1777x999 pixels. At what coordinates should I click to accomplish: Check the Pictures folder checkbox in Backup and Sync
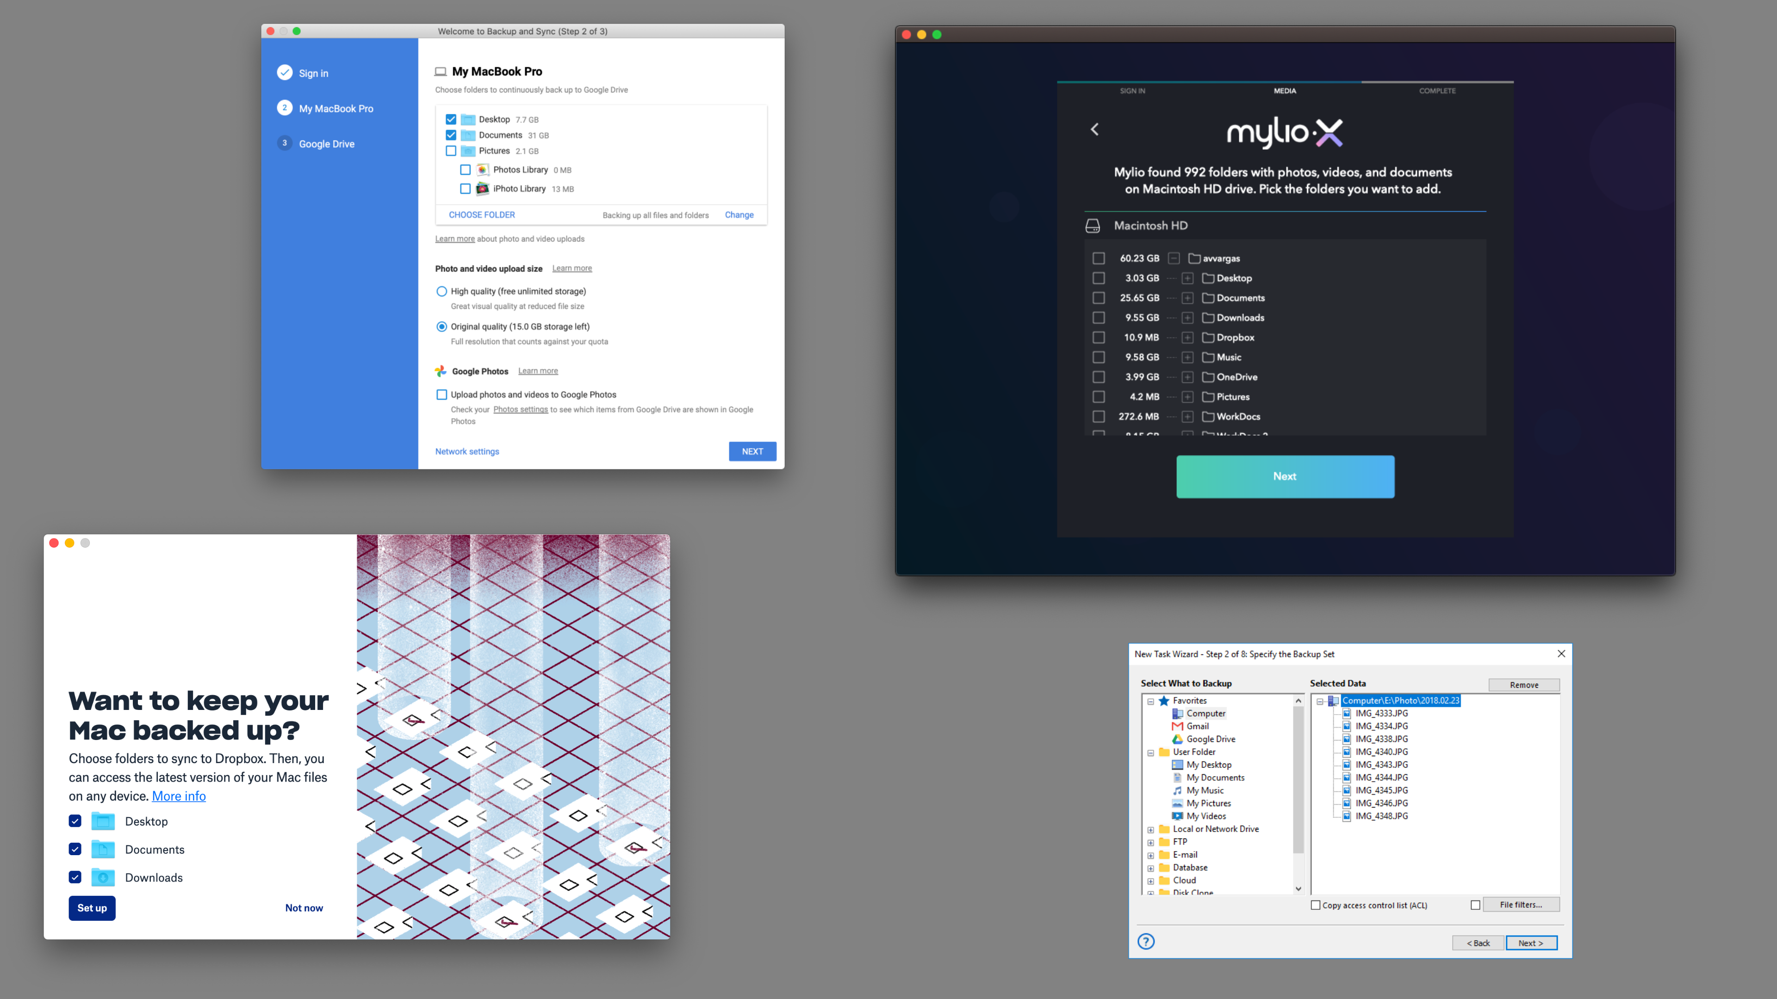pyautogui.click(x=451, y=151)
